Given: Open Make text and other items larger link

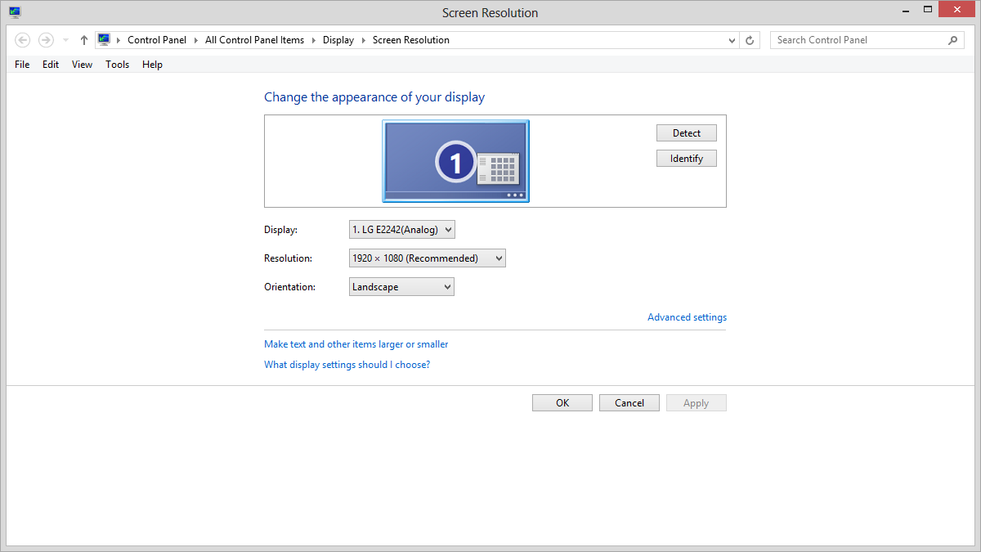Looking at the screenshot, I should tap(356, 344).
